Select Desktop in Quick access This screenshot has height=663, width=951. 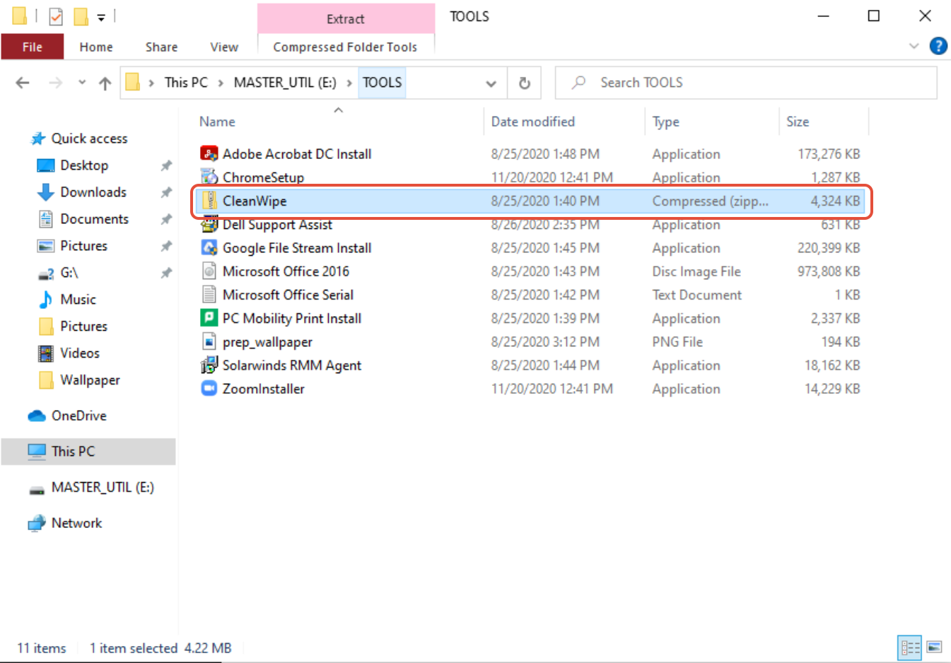[x=84, y=165]
